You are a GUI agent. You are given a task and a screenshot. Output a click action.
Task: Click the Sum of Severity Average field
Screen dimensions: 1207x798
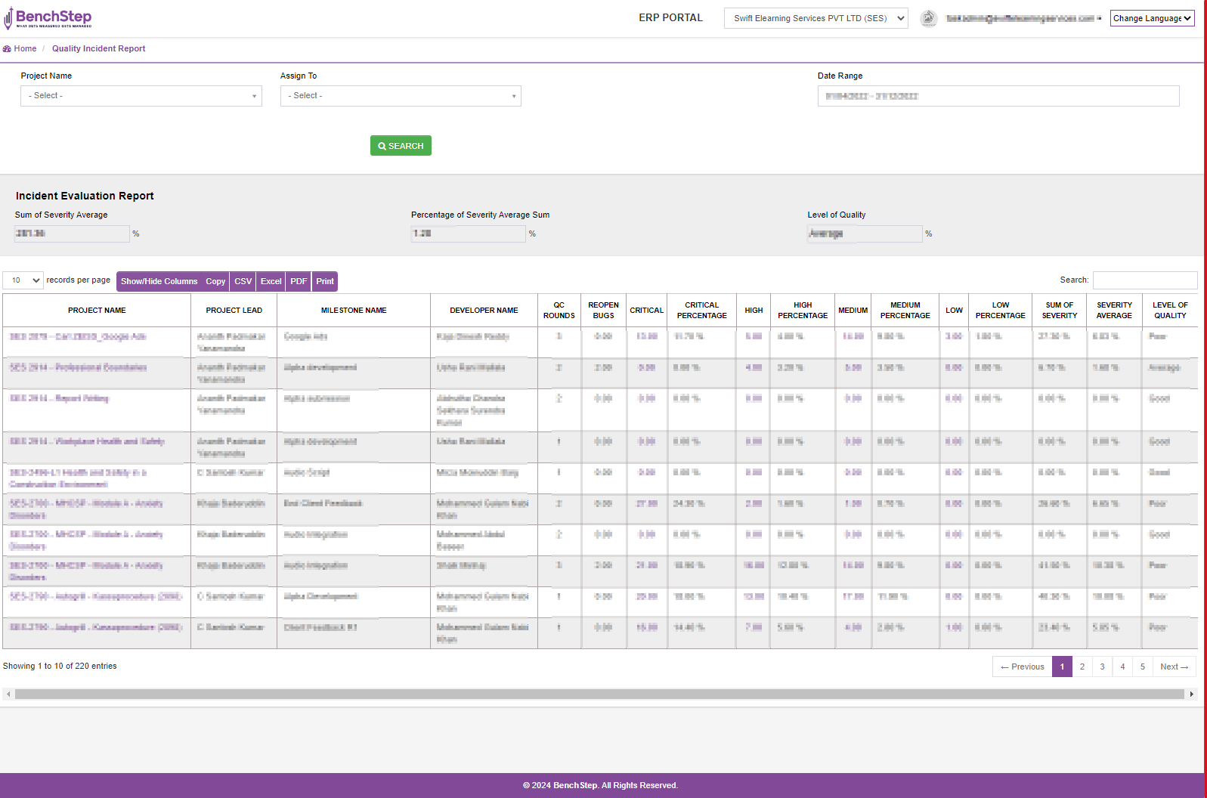pyautogui.click(x=72, y=234)
